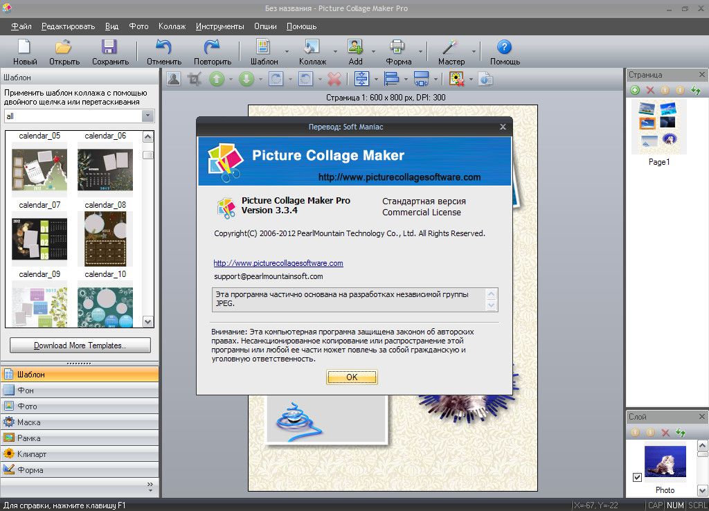Click the crop tool icon
This screenshot has height=511, width=709.
(195, 79)
